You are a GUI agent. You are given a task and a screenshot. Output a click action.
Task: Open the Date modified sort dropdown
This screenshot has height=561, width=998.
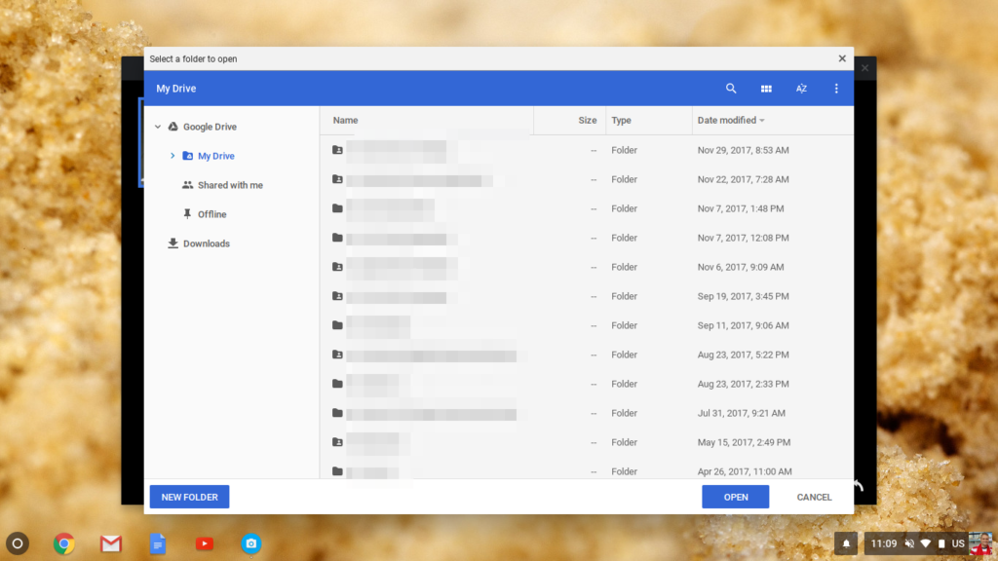coord(729,120)
